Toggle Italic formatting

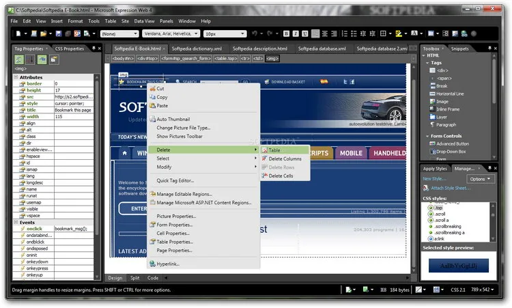[296, 33]
